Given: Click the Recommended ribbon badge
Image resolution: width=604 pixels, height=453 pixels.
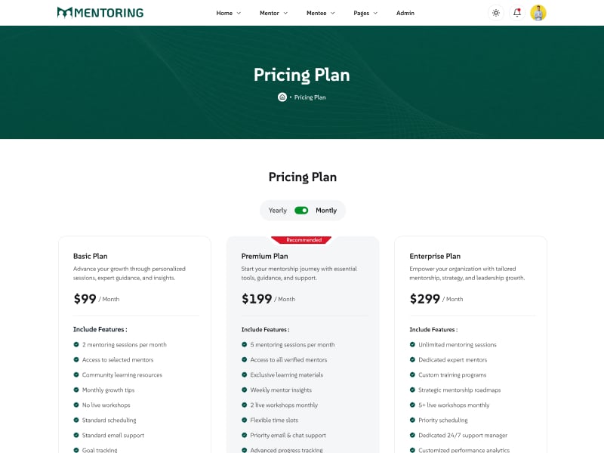Looking at the screenshot, I should coord(304,240).
